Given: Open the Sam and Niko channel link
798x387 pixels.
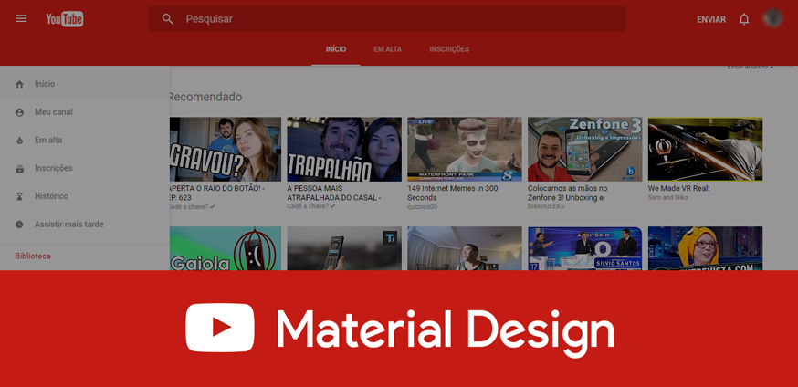Looking at the screenshot, I should coord(667,197).
